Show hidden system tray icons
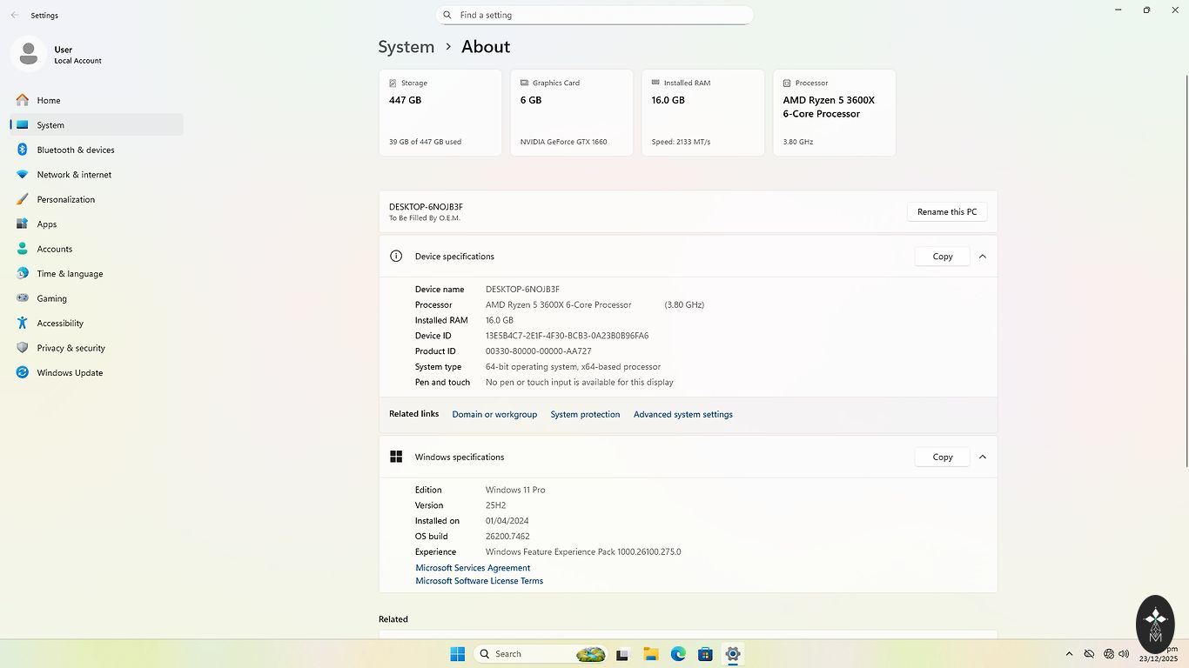This screenshot has width=1189, height=668. (x=1069, y=654)
